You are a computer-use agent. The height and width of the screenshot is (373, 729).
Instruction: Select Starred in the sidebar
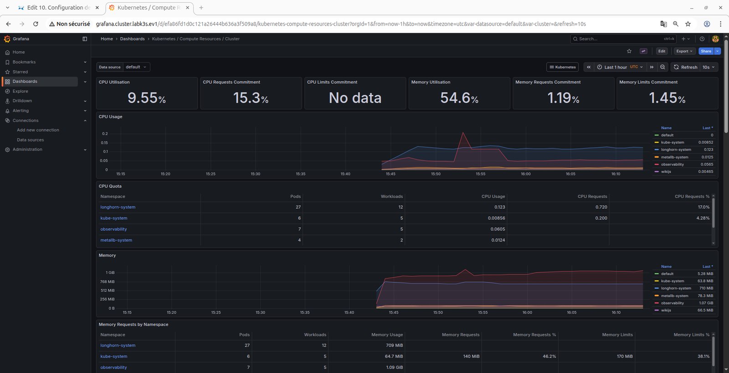(20, 72)
